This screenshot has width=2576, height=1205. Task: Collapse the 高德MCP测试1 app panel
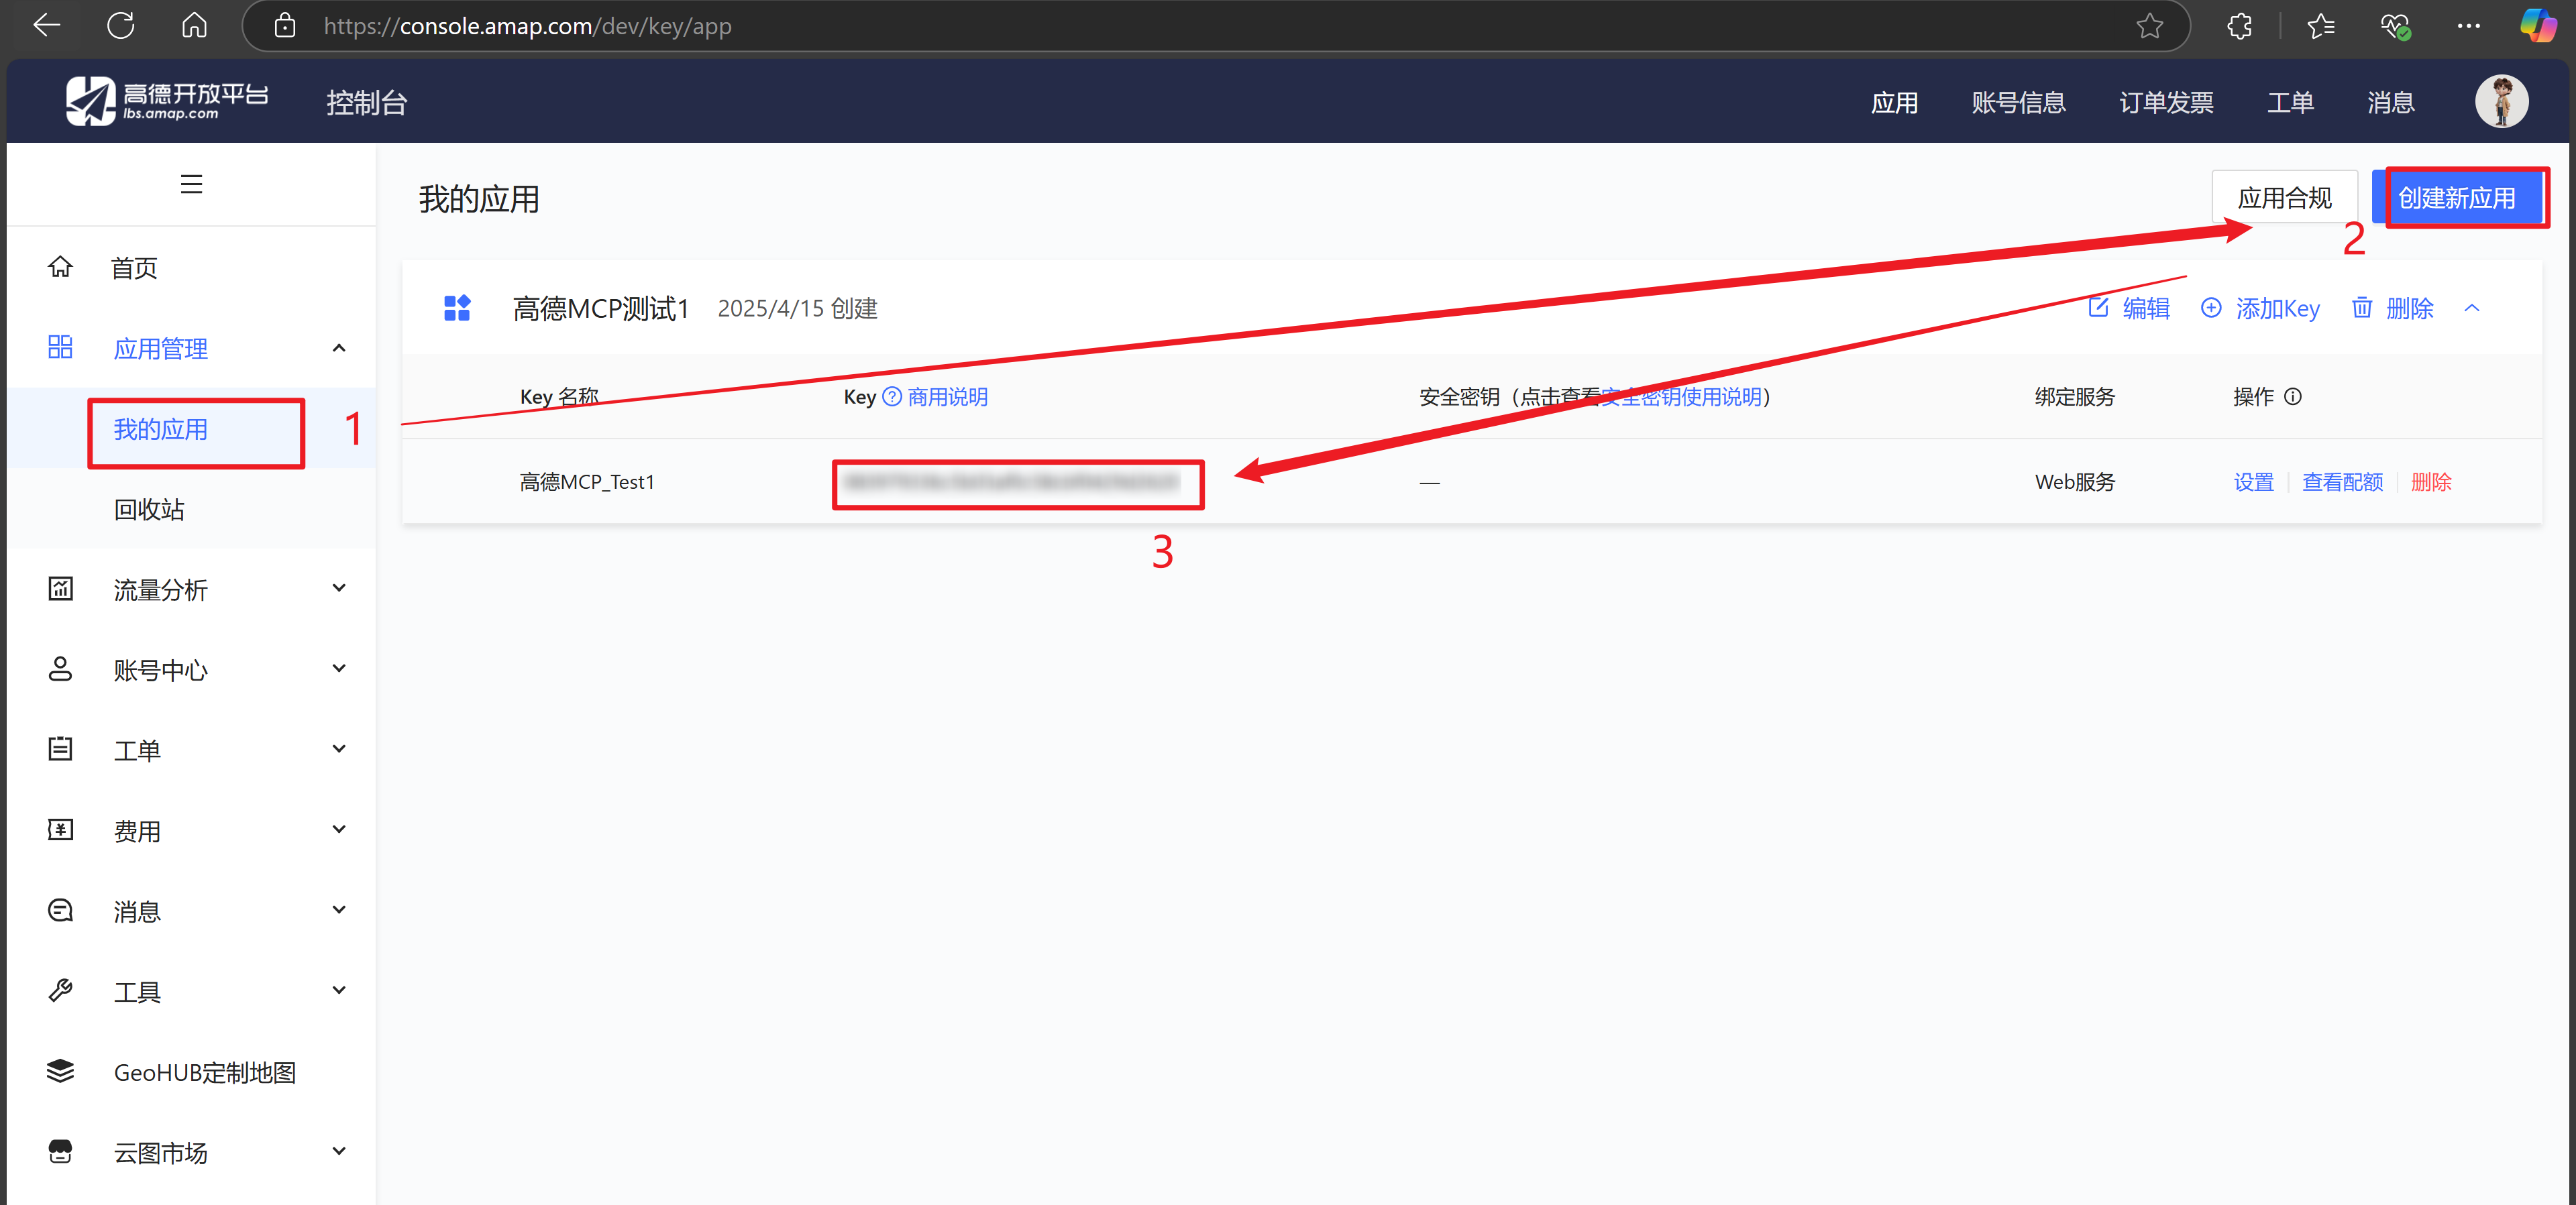click(x=2472, y=308)
